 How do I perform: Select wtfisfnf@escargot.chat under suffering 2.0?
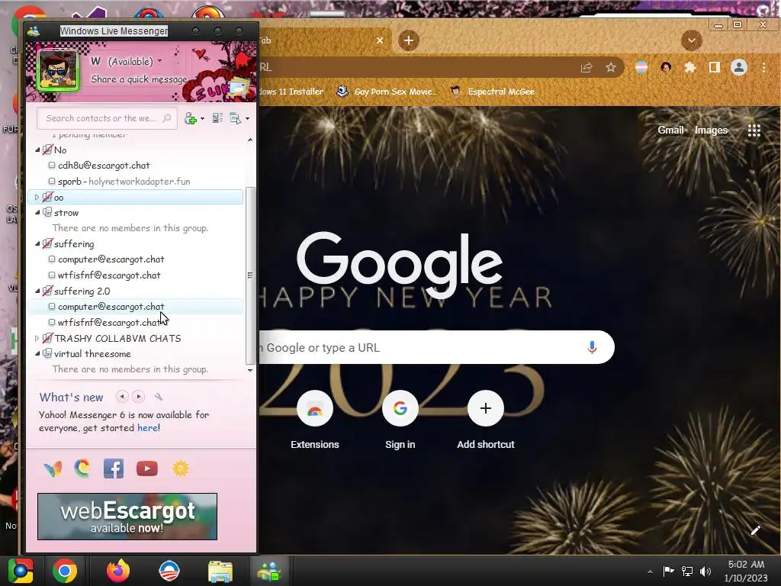click(x=109, y=323)
